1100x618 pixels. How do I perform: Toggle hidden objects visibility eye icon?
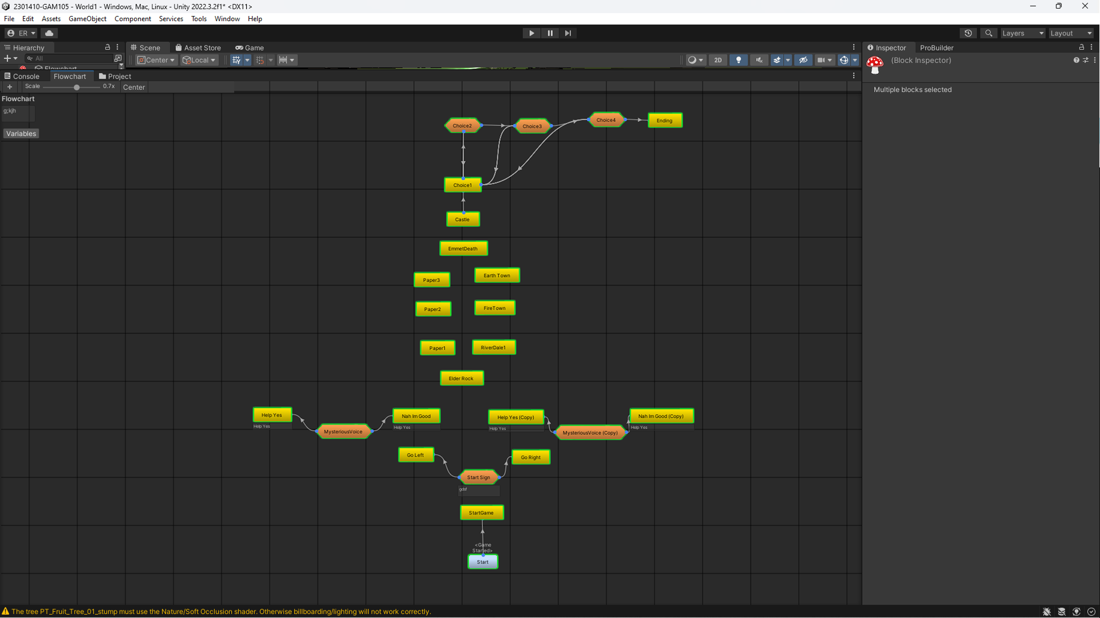coord(803,60)
